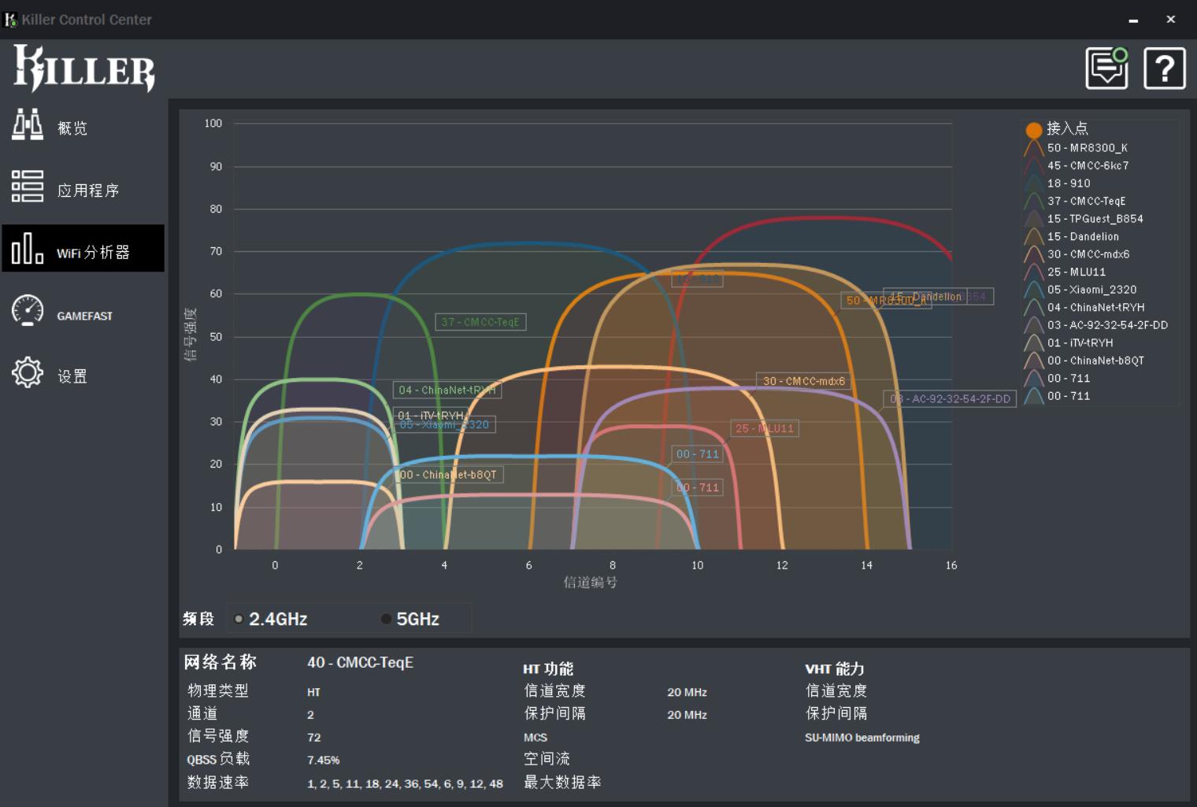Click the 03 - AC-92-32-54-2F-DD label in the chart
Screen dimensions: 1197x807
point(950,399)
